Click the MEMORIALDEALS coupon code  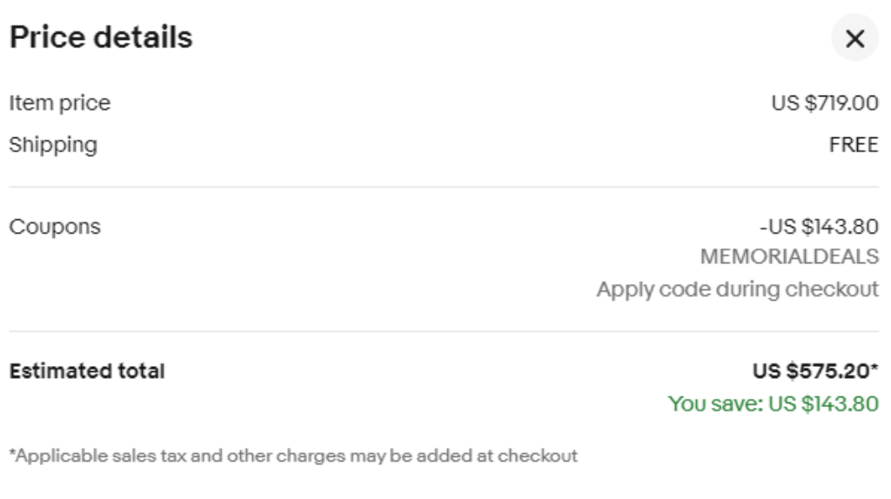coord(789,256)
